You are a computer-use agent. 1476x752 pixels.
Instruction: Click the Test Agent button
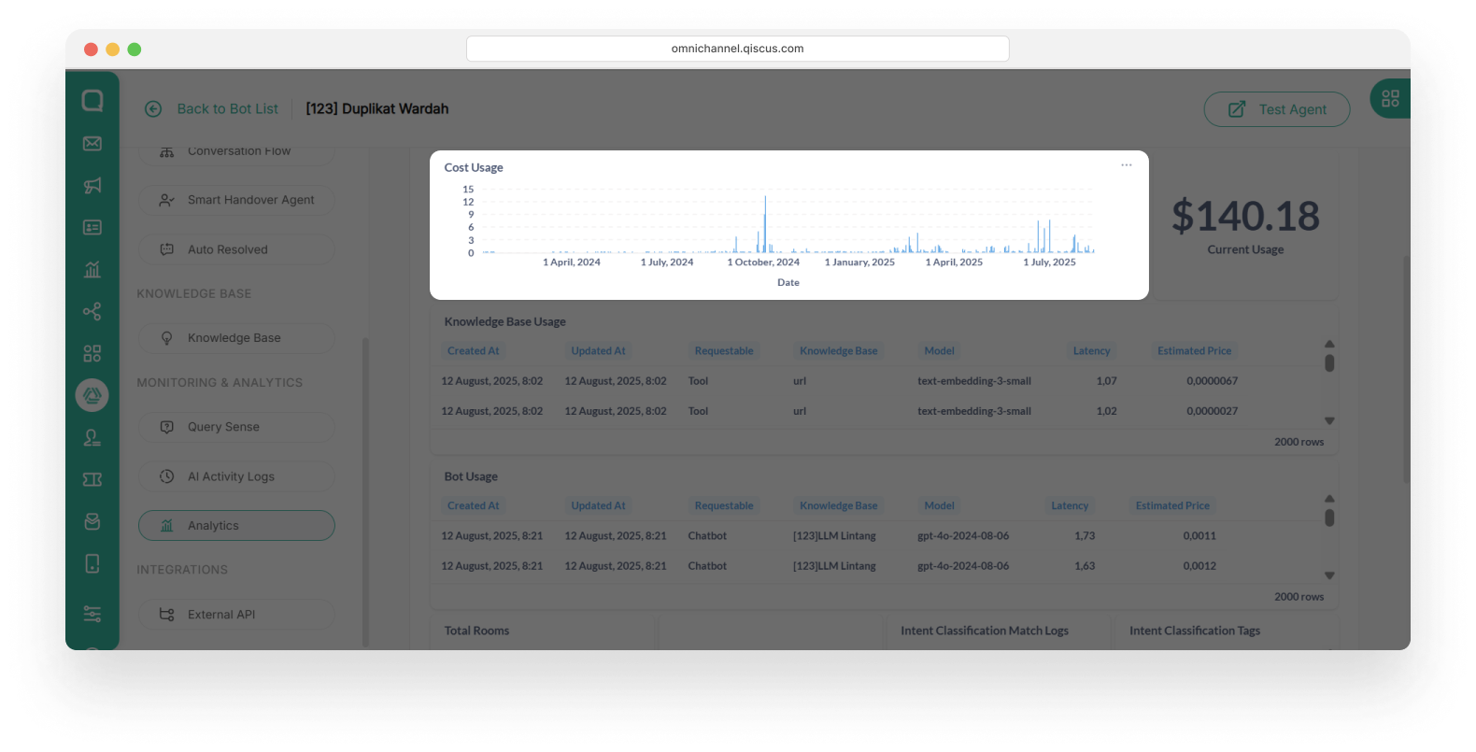click(1276, 109)
